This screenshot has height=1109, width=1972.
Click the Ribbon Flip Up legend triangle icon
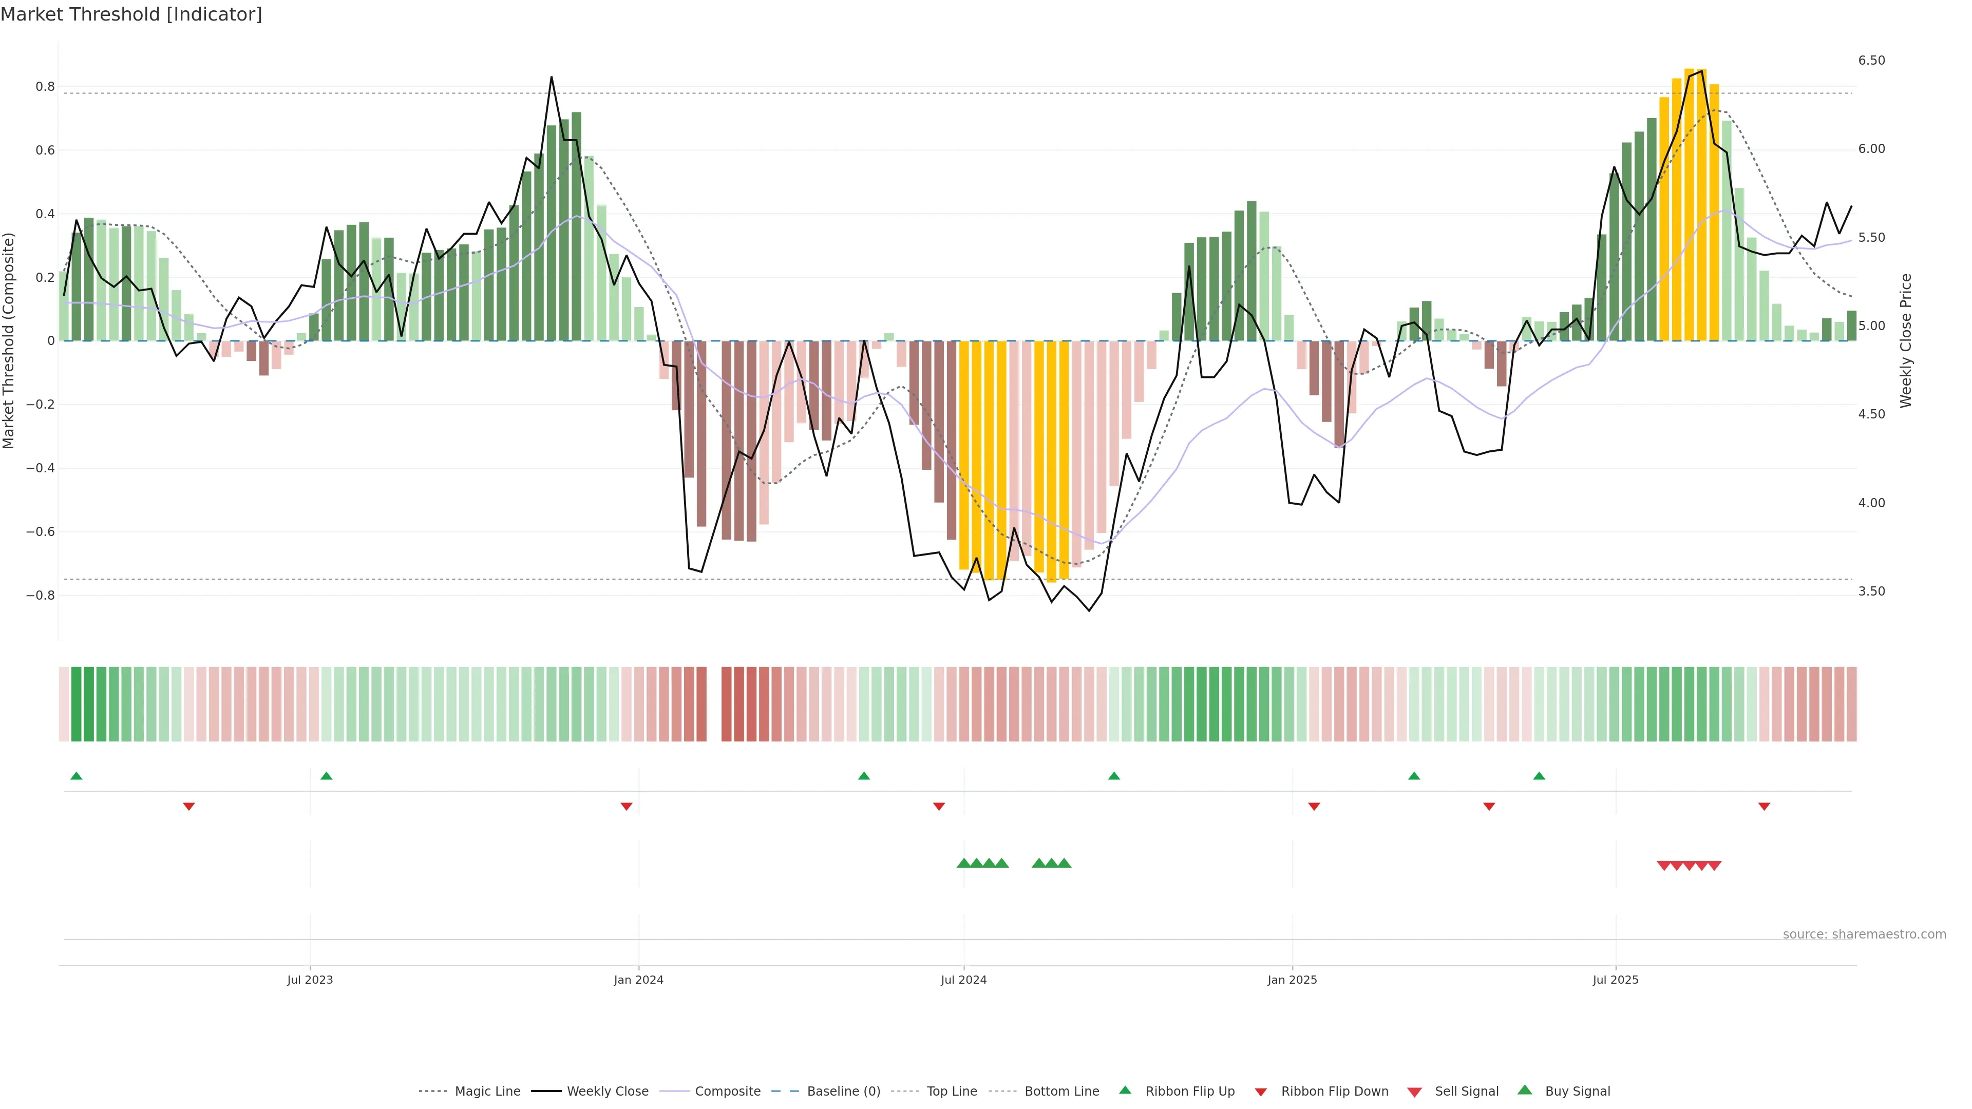pos(1125,1090)
